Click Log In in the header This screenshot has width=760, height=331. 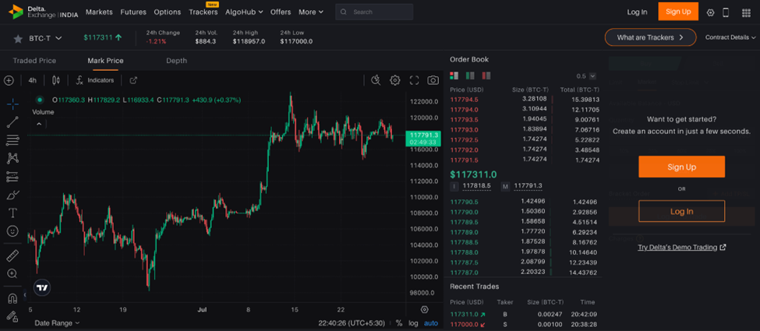click(x=637, y=12)
